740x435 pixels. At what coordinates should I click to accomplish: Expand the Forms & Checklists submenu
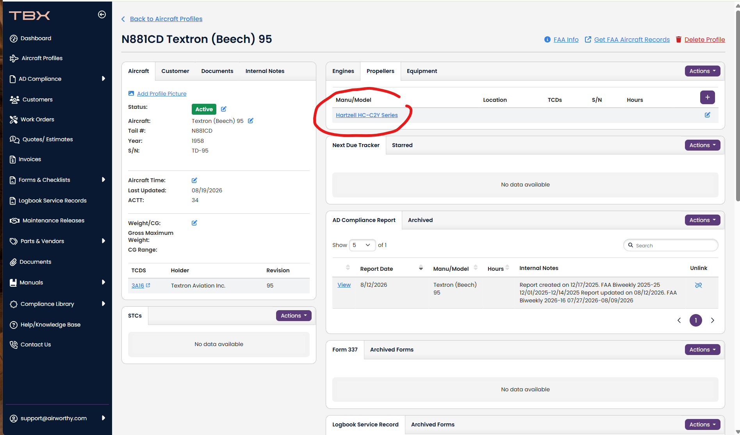tap(103, 179)
